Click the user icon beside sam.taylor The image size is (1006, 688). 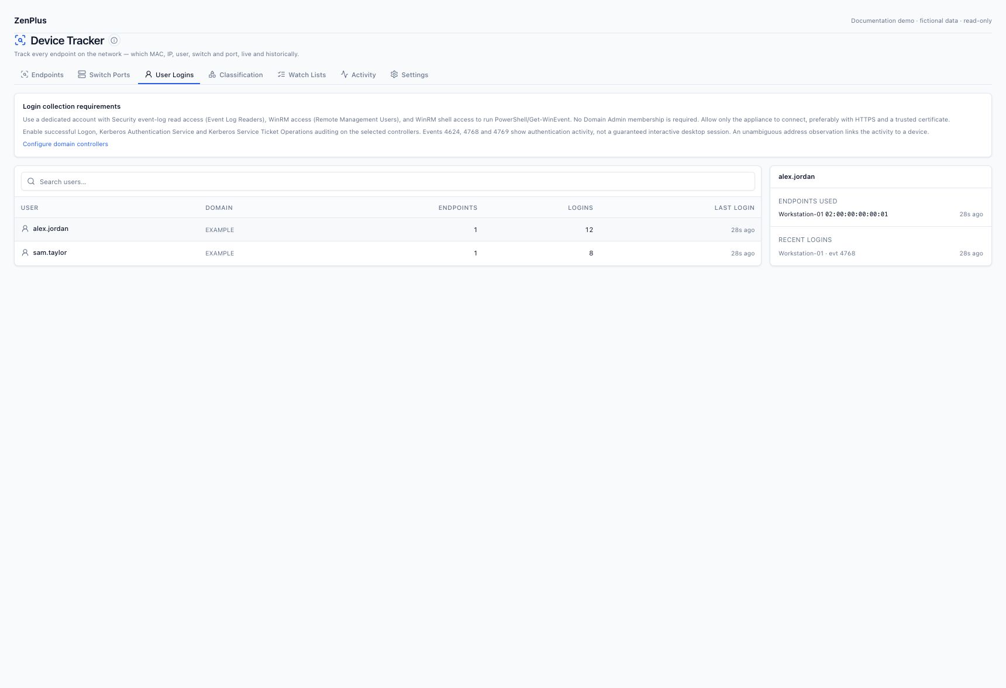25,253
